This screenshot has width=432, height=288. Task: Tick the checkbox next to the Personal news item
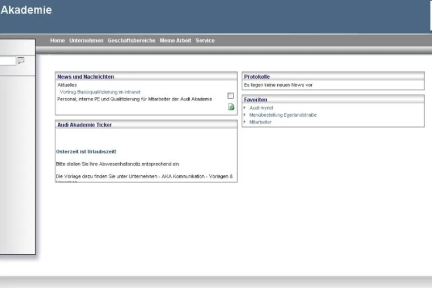[231, 96]
